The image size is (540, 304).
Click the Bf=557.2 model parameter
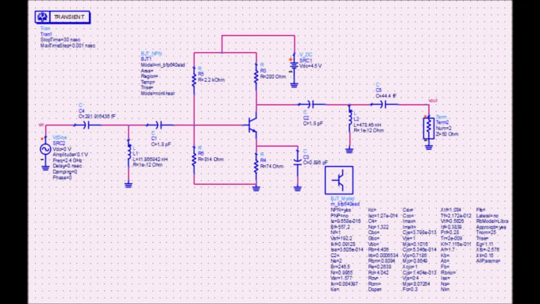click(340, 227)
